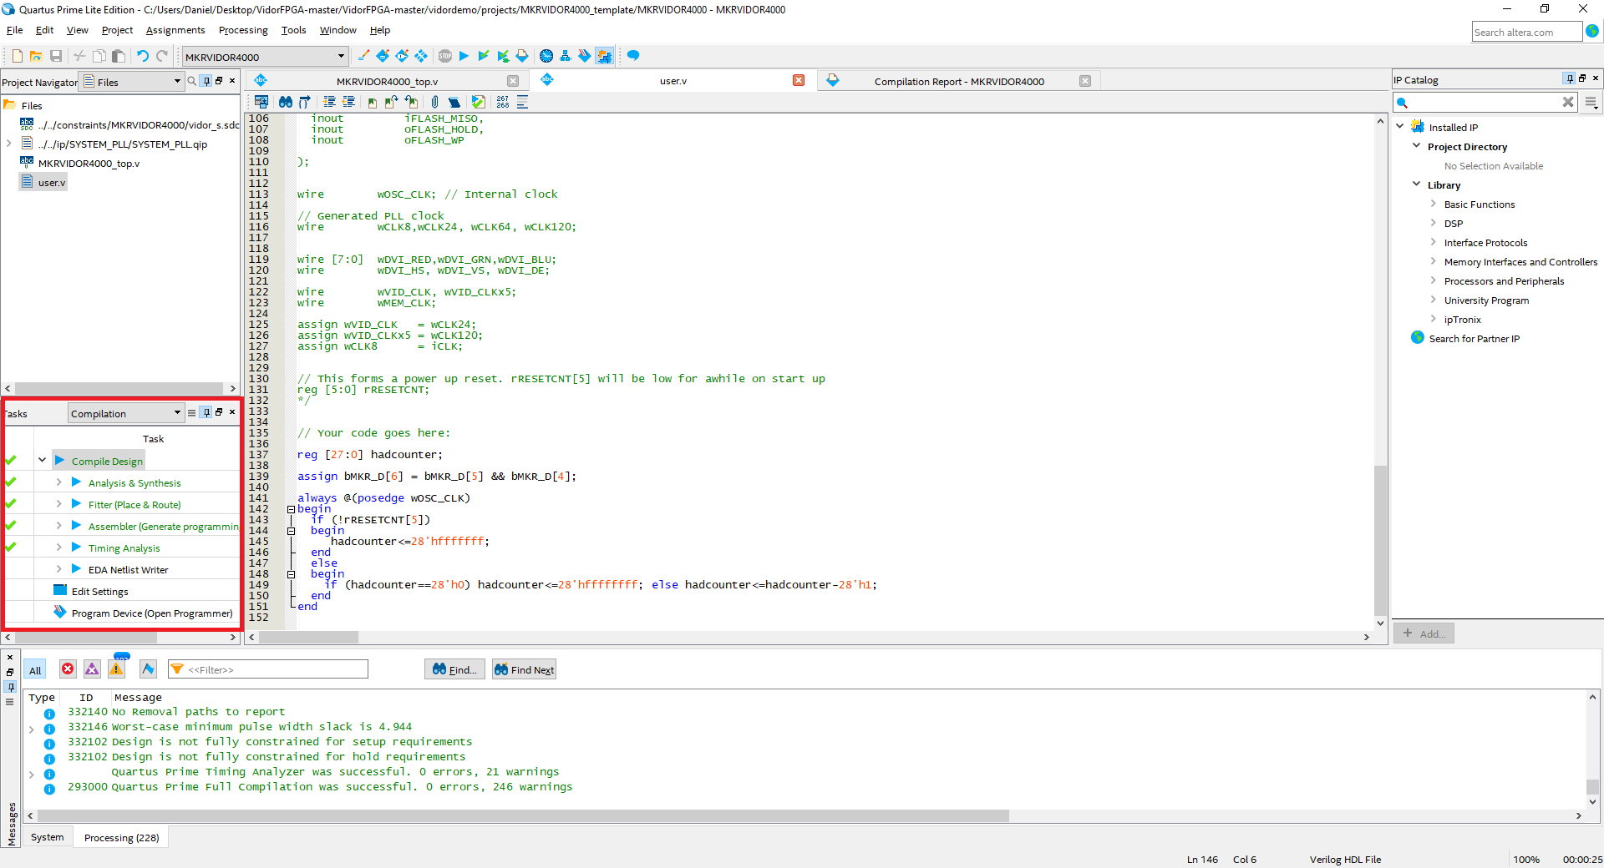Click the Stop Processing icon
This screenshot has width=1604, height=868.
(x=445, y=56)
